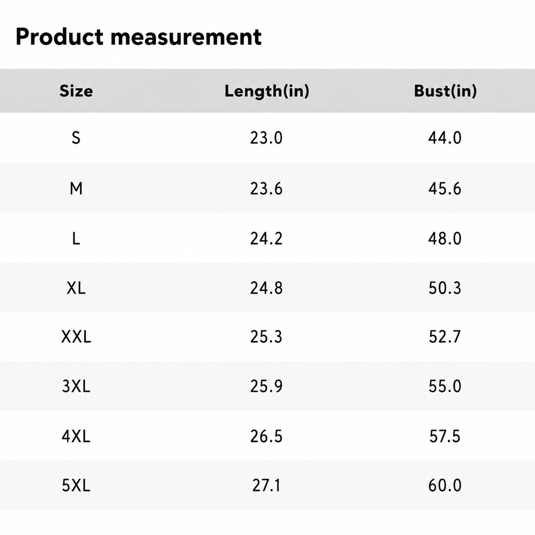
Task: Select the 26.5 length value
Action: pyautogui.click(x=266, y=436)
